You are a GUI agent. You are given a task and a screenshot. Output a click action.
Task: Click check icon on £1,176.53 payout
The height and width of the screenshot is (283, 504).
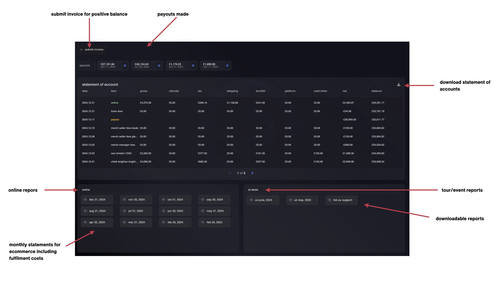point(193,66)
